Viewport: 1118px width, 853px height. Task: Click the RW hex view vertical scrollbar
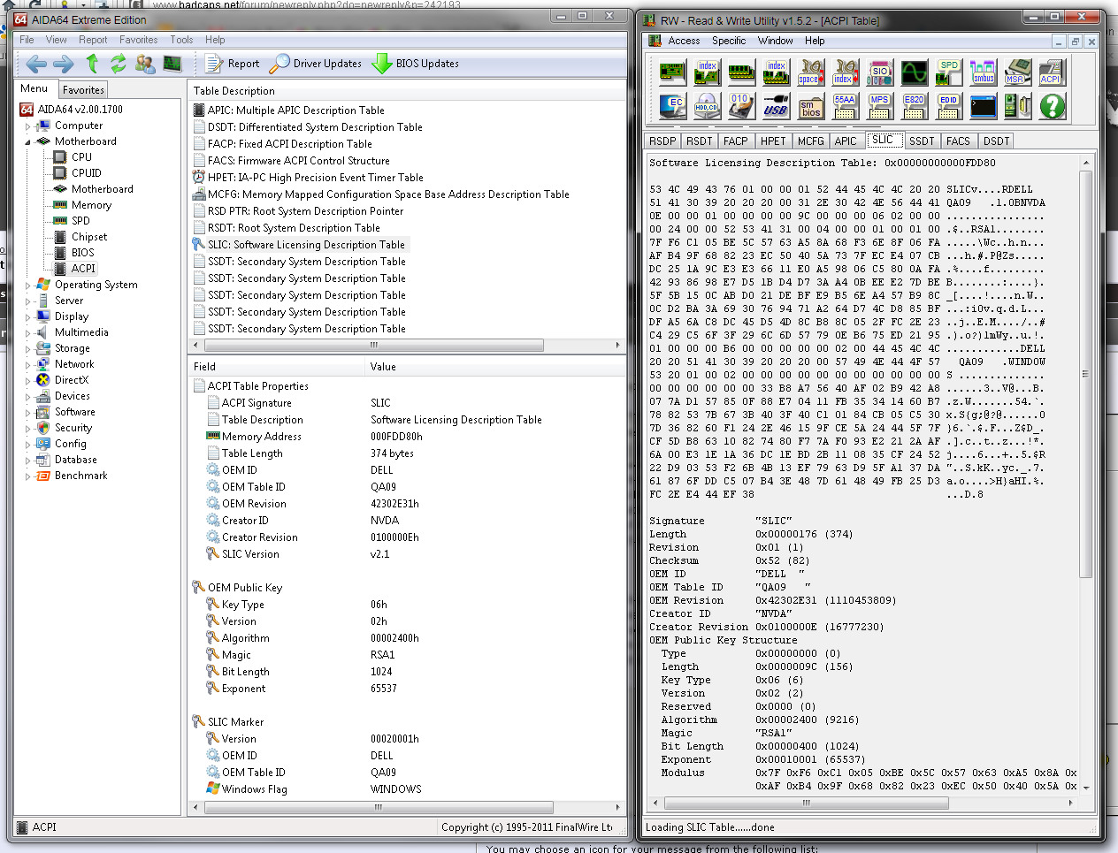click(1085, 371)
